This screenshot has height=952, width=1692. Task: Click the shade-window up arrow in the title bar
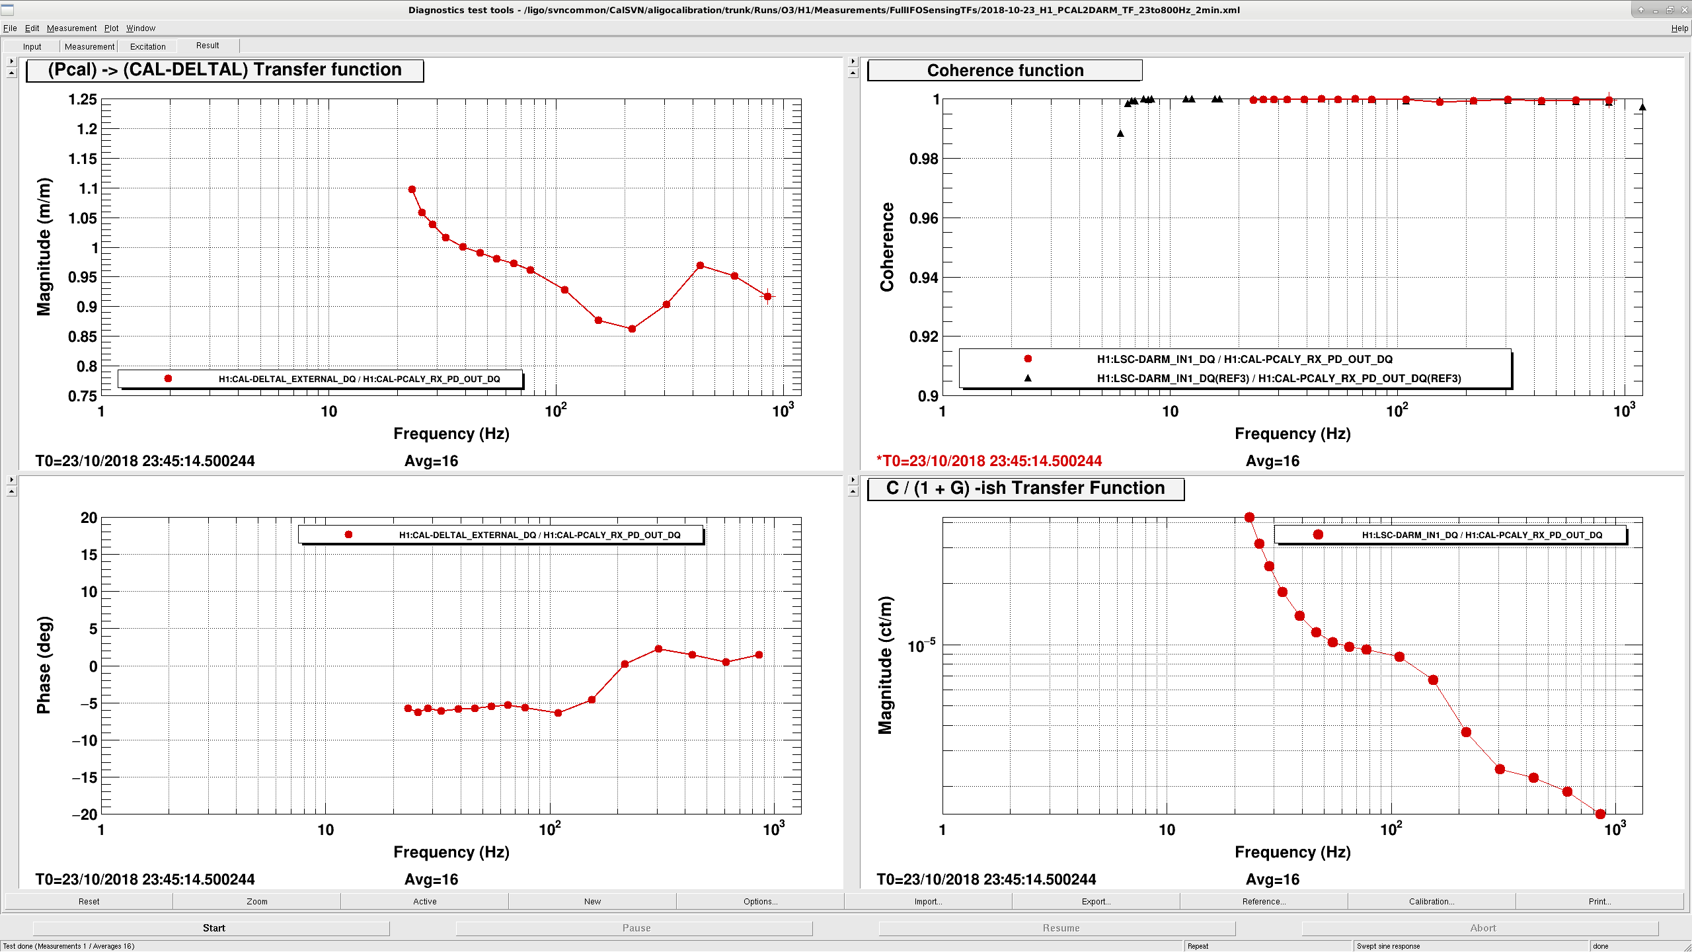[1640, 10]
